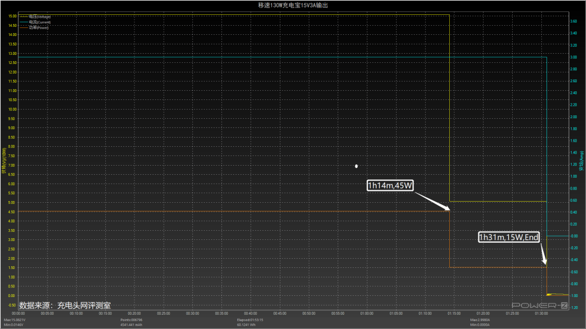Click the Max:2.9980A current readout
The width and height of the screenshot is (586, 329).
[480, 320]
